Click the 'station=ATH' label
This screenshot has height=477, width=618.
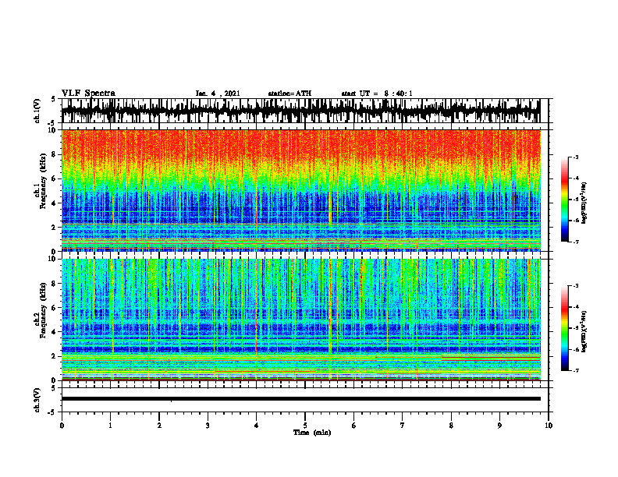coord(289,94)
